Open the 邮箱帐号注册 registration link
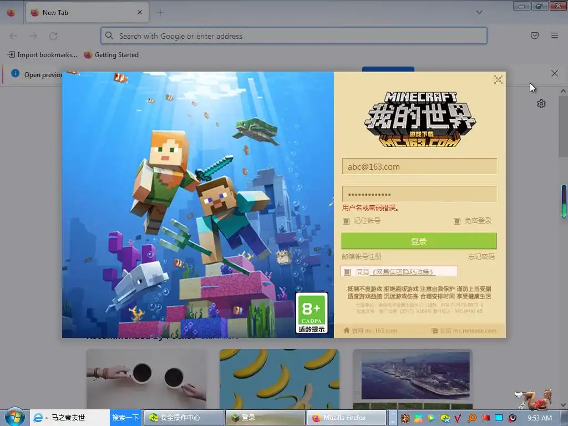The image size is (568, 426). [362, 257]
